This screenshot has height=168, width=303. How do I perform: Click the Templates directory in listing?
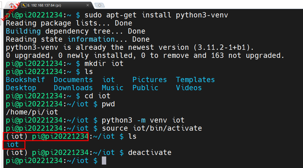pyautogui.click(x=195, y=80)
